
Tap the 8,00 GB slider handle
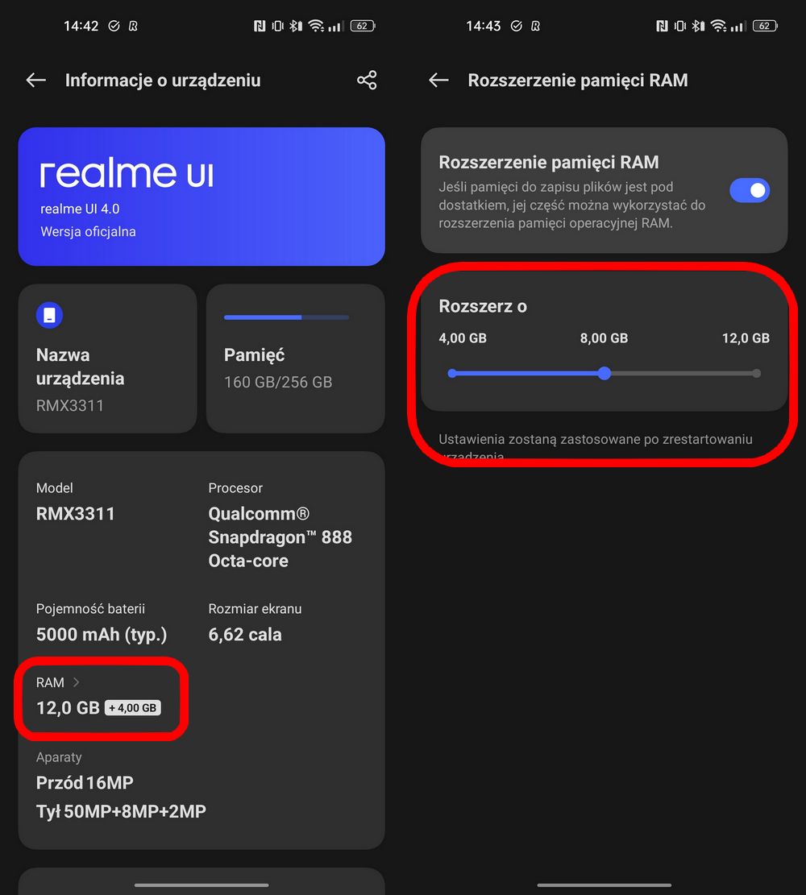604,373
